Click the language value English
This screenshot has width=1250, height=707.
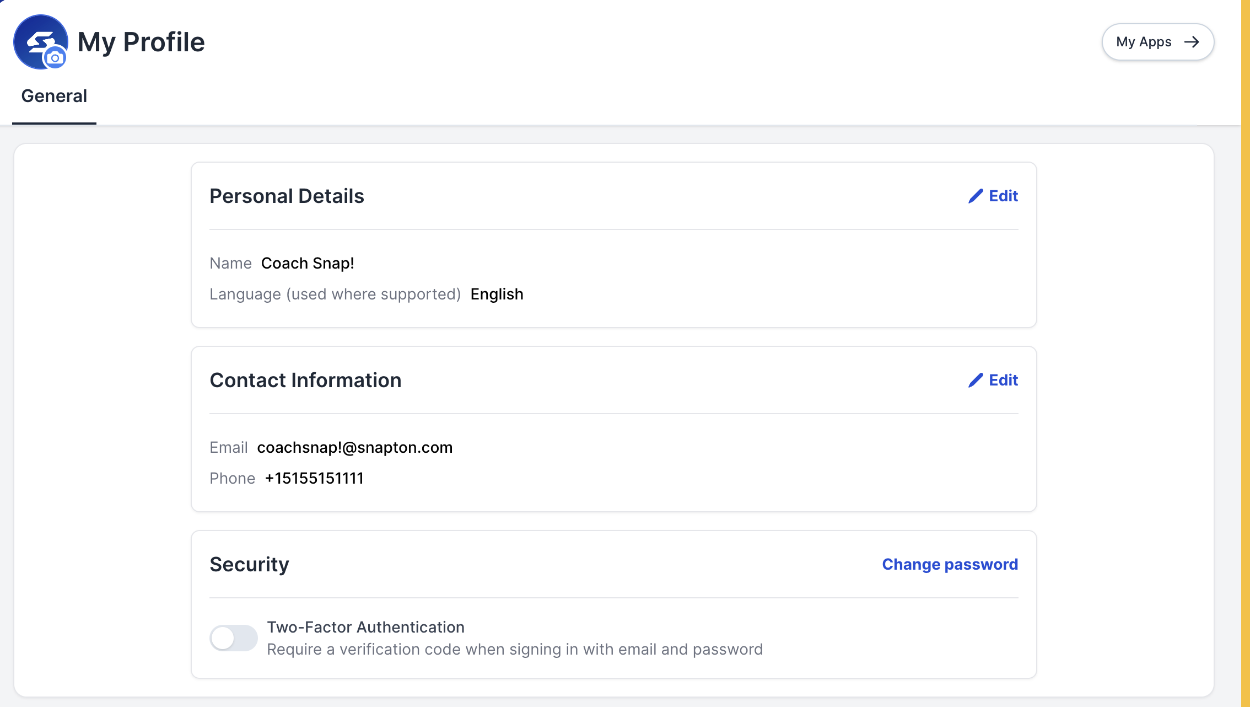click(497, 294)
